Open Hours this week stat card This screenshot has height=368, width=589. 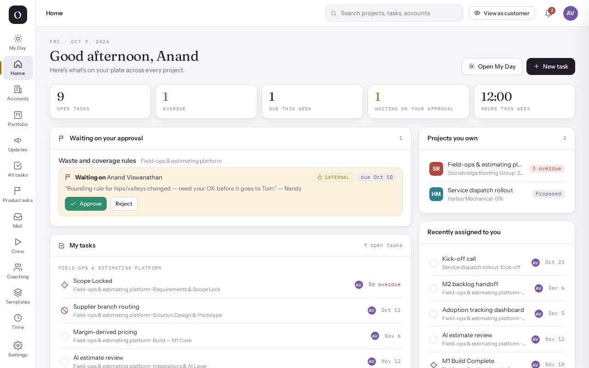coord(525,101)
